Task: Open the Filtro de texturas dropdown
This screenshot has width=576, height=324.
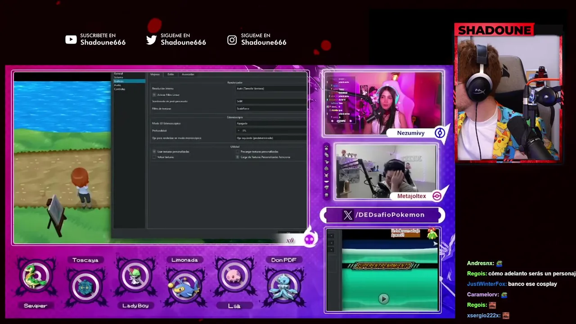Action: tap(271, 108)
